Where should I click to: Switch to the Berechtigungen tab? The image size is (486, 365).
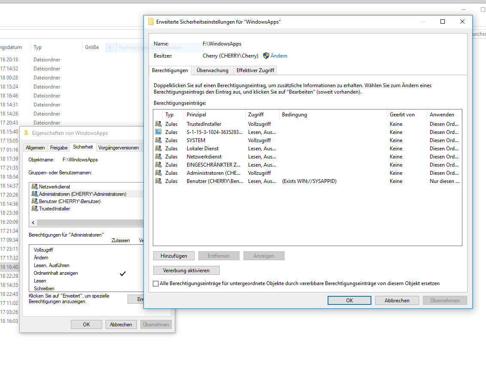pyautogui.click(x=170, y=70)
